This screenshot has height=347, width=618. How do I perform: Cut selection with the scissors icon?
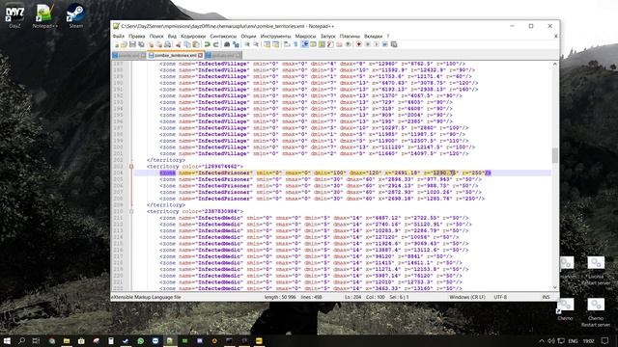(x=178, y=44)
